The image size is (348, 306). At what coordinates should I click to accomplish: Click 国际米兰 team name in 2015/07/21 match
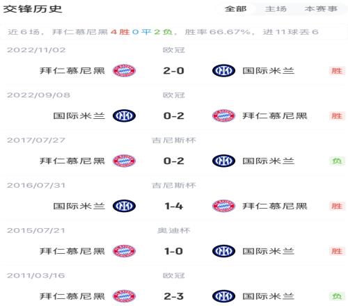point(269,251)
